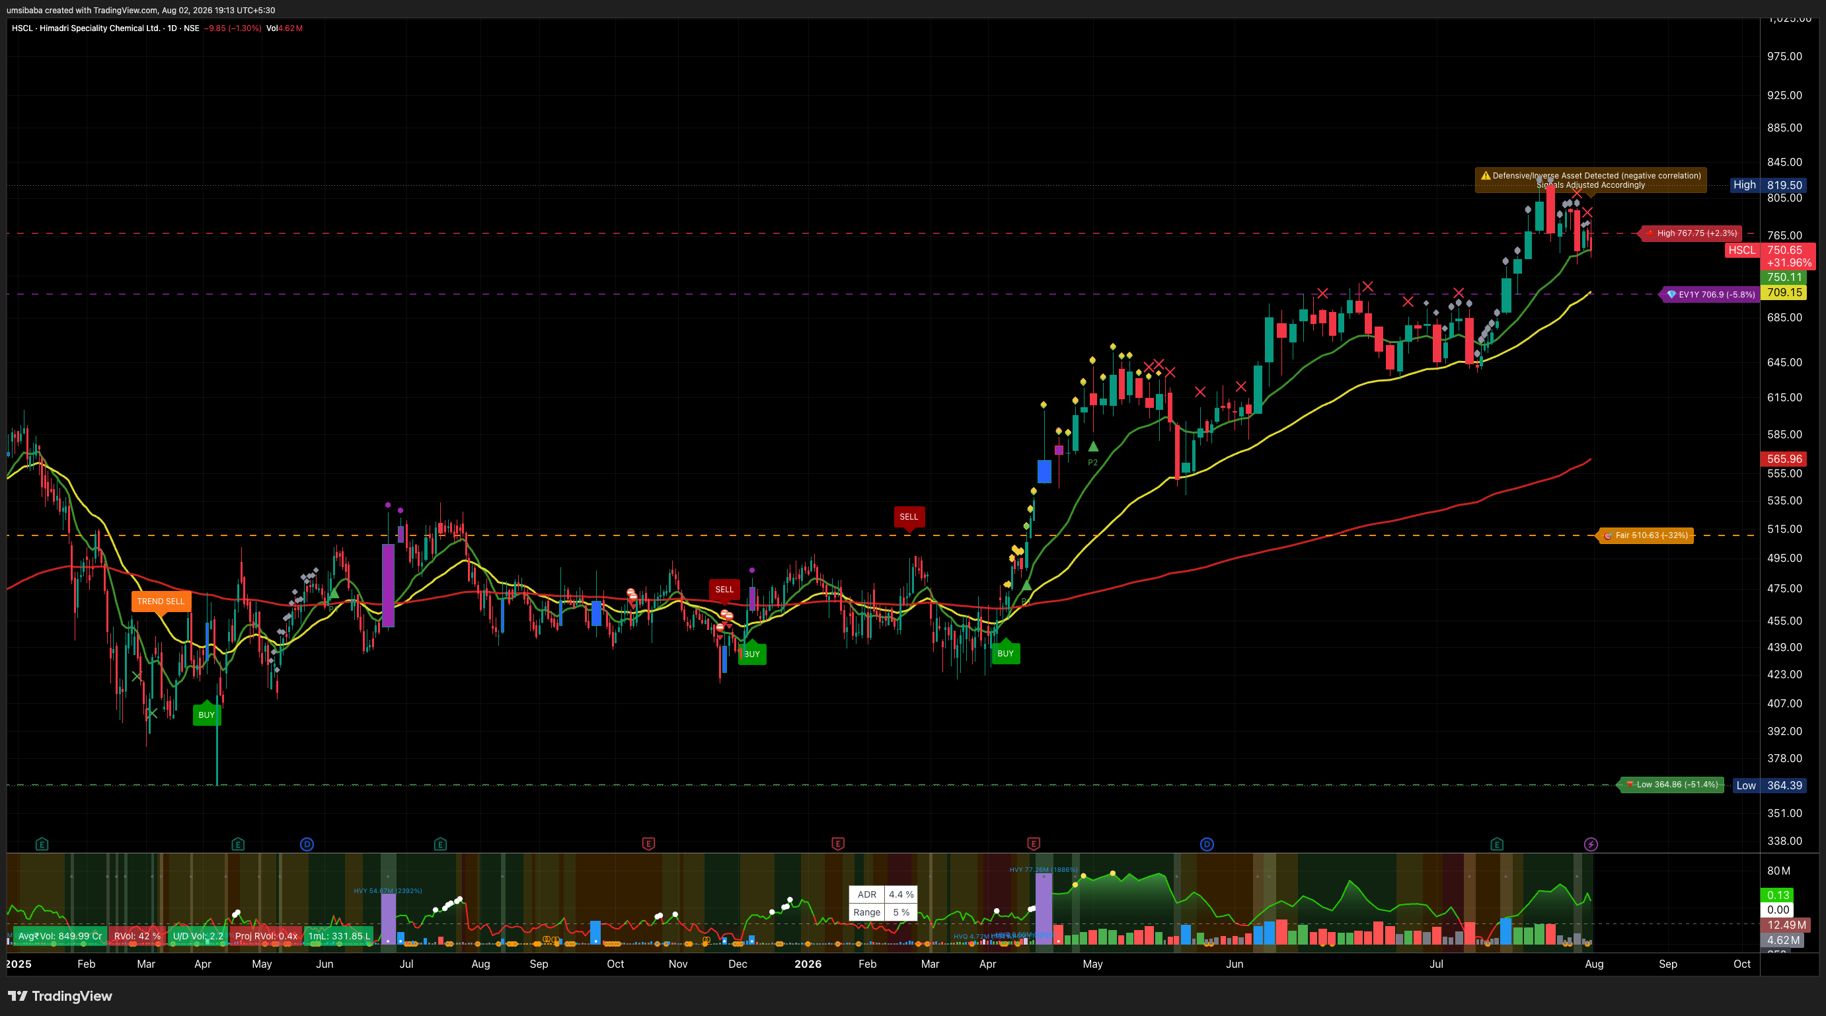This screenshot has height=1016, width=1826.
Task: Click the green P2 triangle marker near May 2026
Action: [1093, 447]
